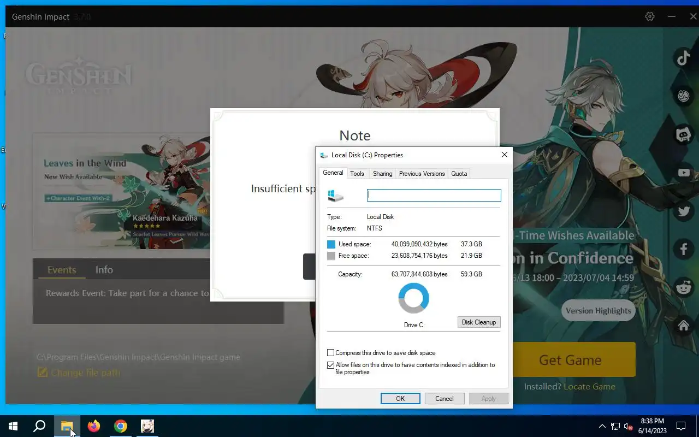Click Cancel in Properties dialog
Screen dimensions: 699x437
[x=445, y=399]
